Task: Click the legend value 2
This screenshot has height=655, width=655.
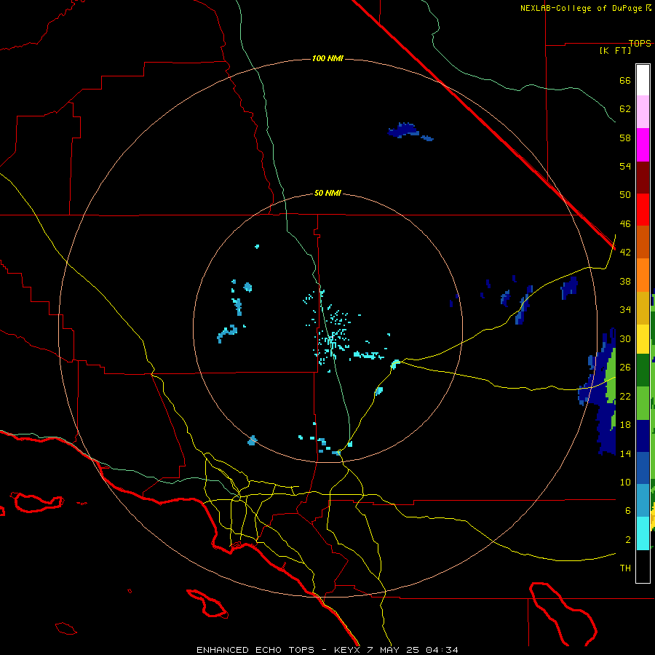Action: tap(627, 540)
